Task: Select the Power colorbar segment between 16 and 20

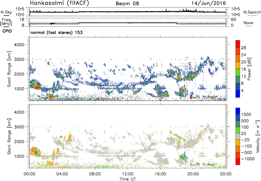Action: pyautogui.click(x=238, y=65)
